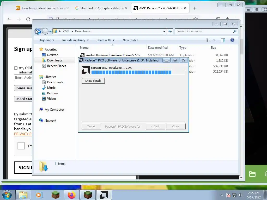Image resolution: width=267 pixels, height=200 pixels.
Task: Sort files by Size column
Action: click(x=219, y=48)
